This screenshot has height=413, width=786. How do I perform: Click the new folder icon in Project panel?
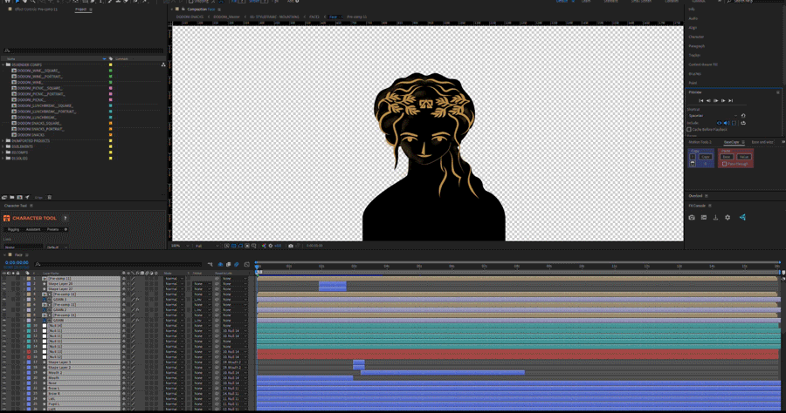click(11, 198)
